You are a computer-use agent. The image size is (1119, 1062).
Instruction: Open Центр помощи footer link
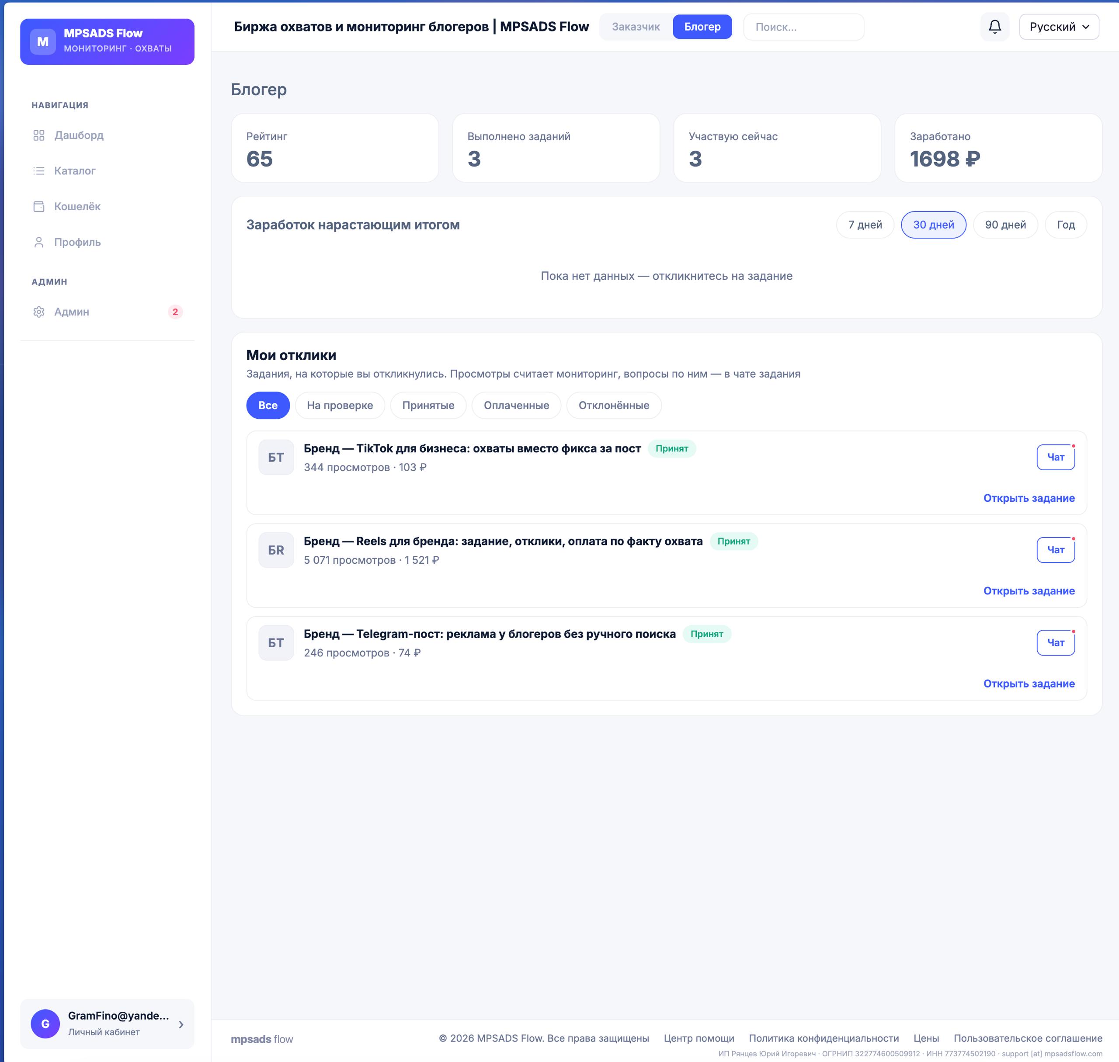699,1038
